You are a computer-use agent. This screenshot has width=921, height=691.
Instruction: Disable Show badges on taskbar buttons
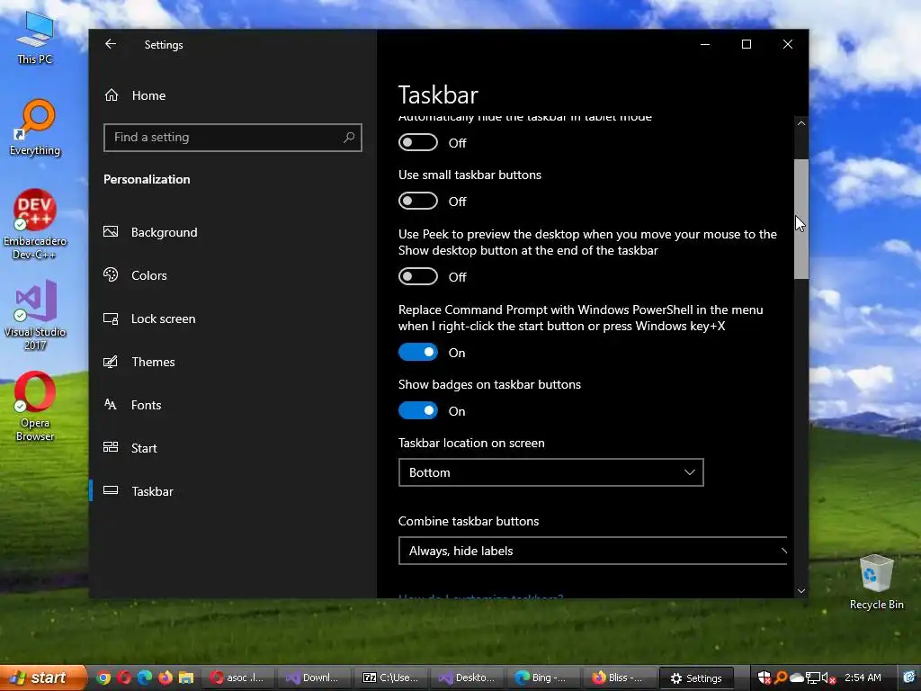point(418,410)
